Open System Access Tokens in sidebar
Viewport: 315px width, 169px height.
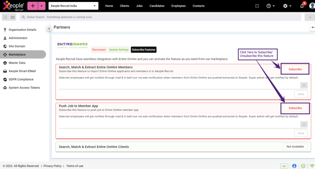tap(24, 88)
